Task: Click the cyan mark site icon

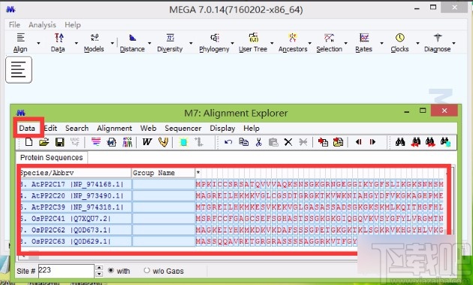Action: pyautogui.click(x=183, y=141)
